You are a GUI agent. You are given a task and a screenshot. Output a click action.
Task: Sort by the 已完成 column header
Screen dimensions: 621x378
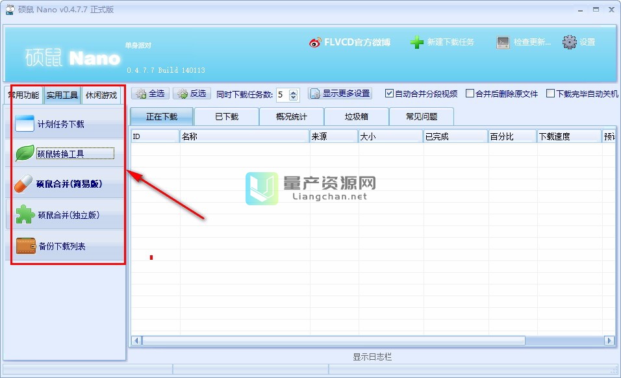click(x=455, y=136)
